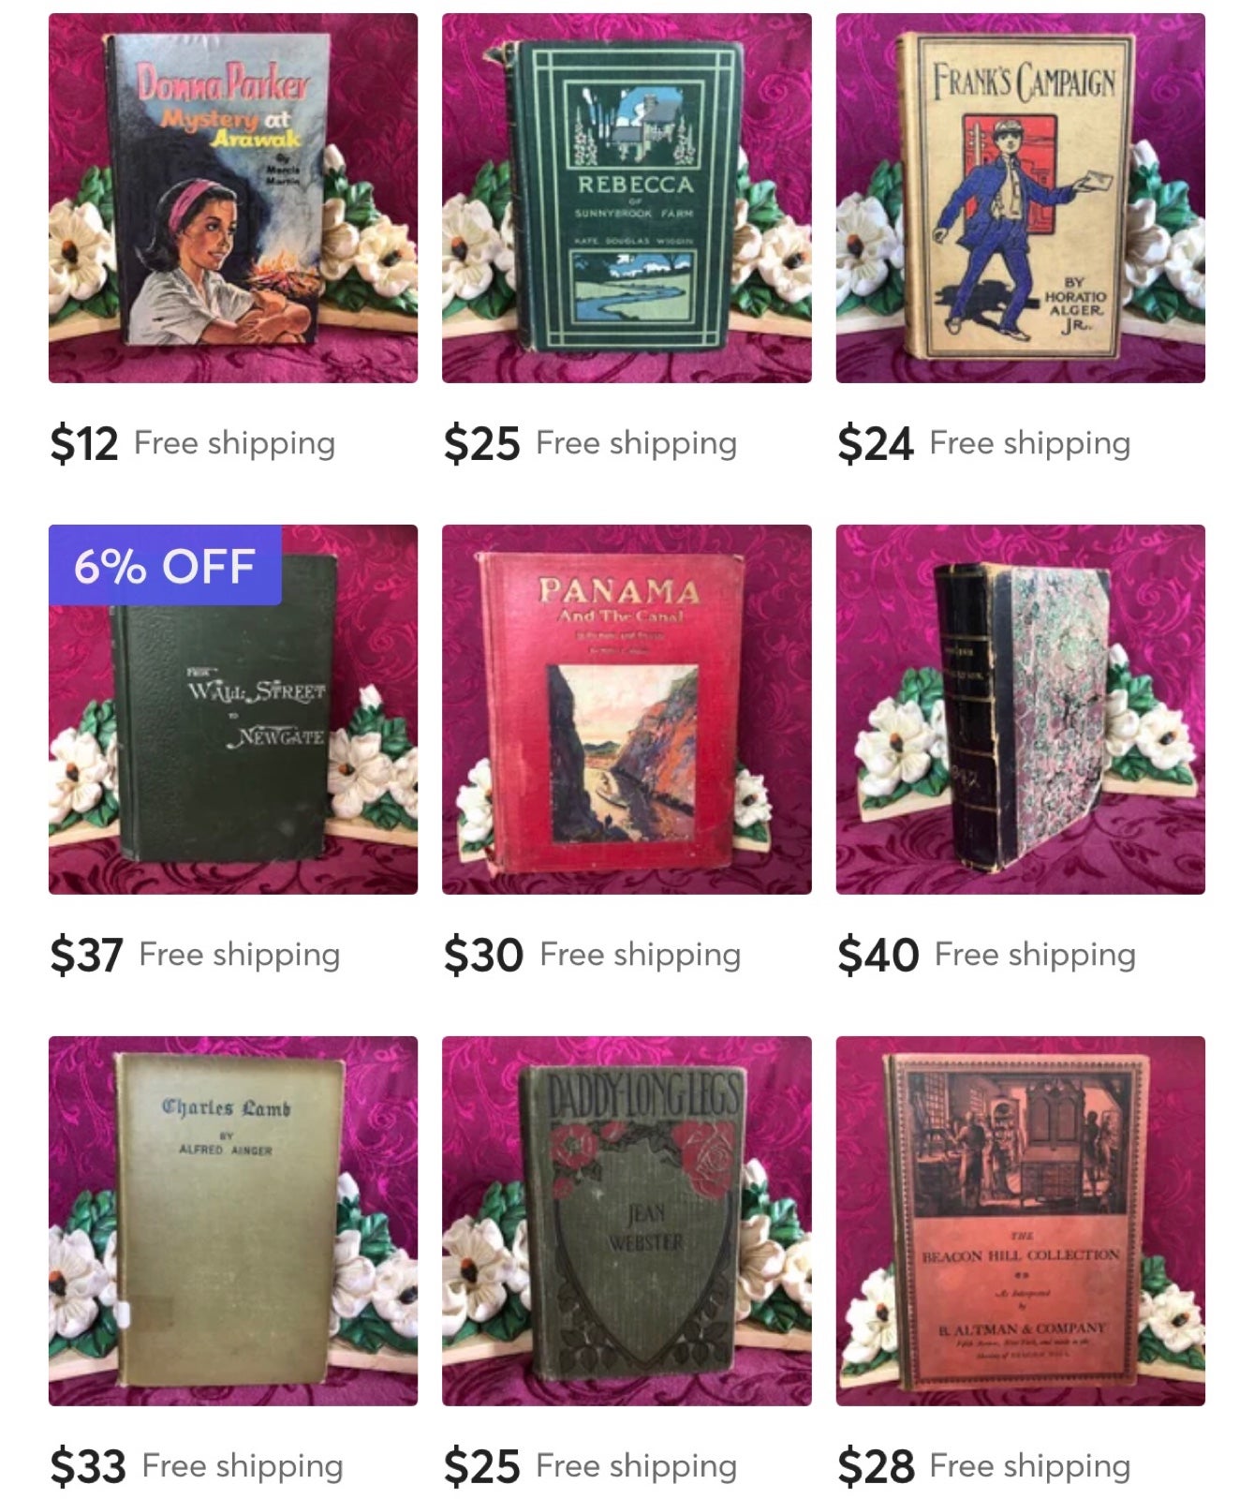
Task: Open the Beacon Hill Collection book listing
Action: point(1020,1221)
